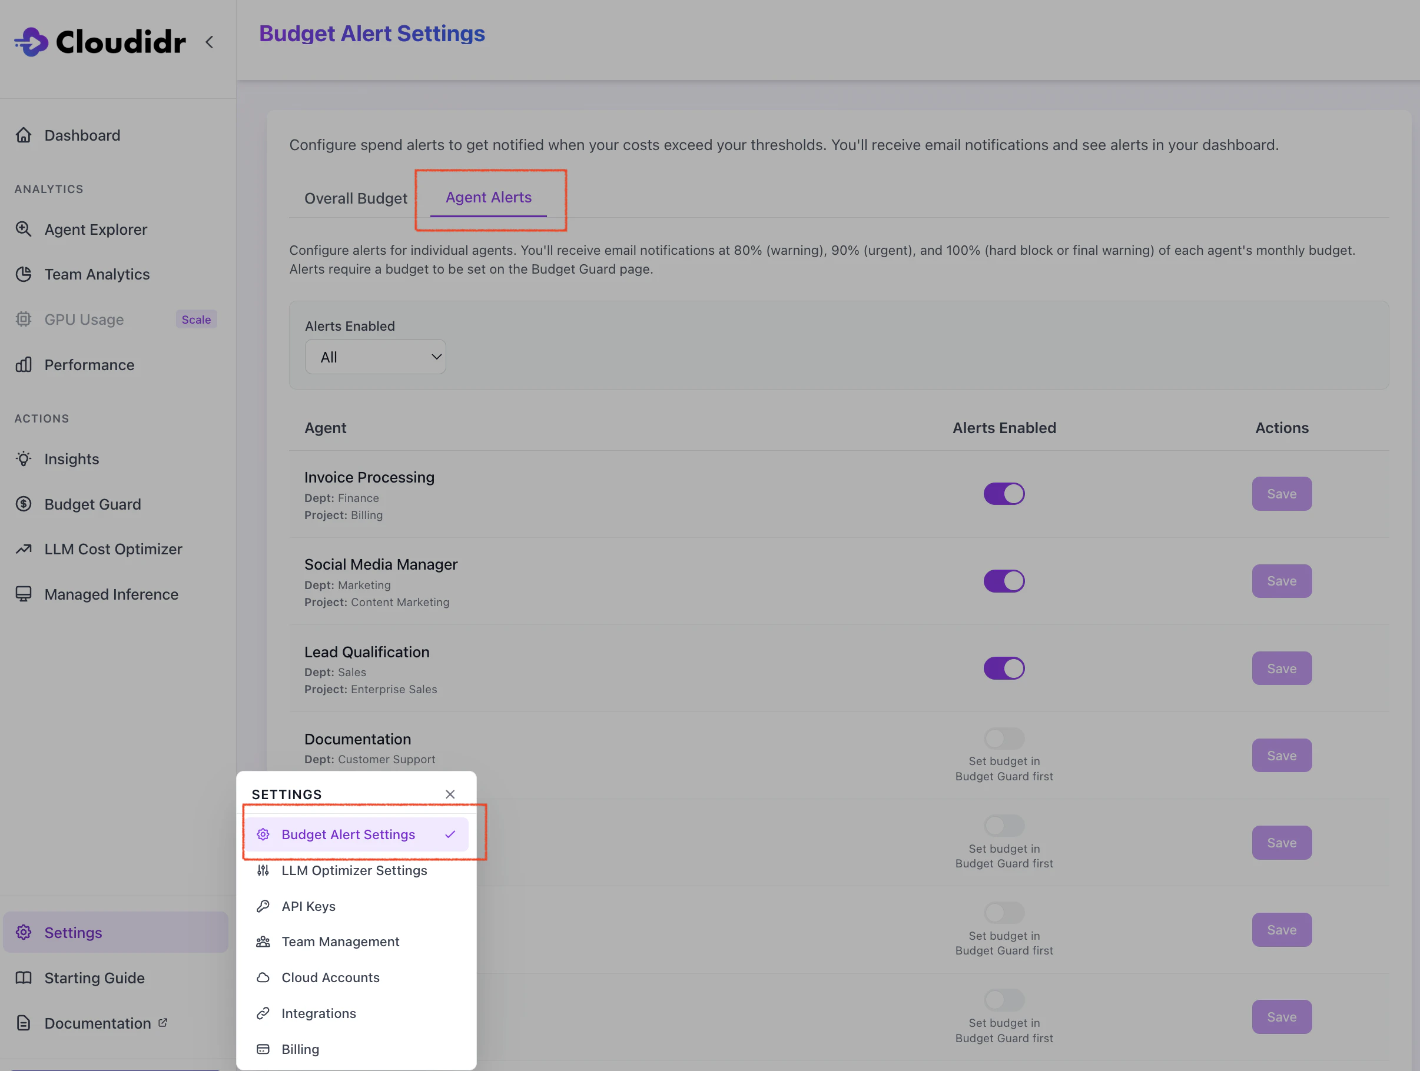Open Agent Explorer magnifier icon

(x=24, y=229)
